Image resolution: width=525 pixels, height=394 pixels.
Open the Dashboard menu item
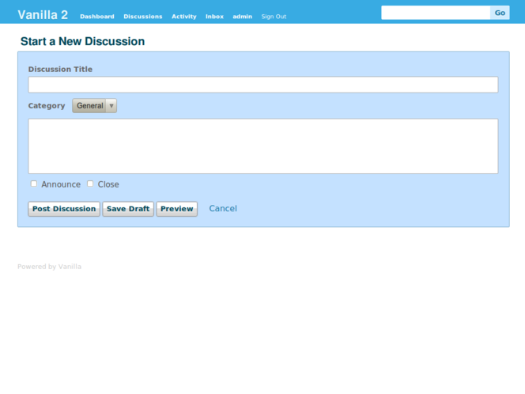pyautogui.click(x=96, y=17)
